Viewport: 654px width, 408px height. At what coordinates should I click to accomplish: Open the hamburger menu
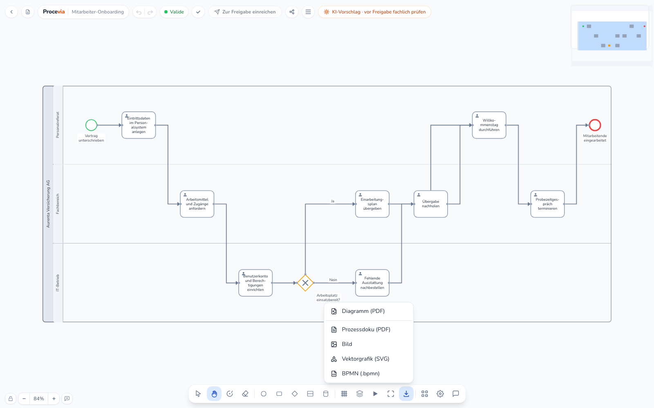point(308,12)
